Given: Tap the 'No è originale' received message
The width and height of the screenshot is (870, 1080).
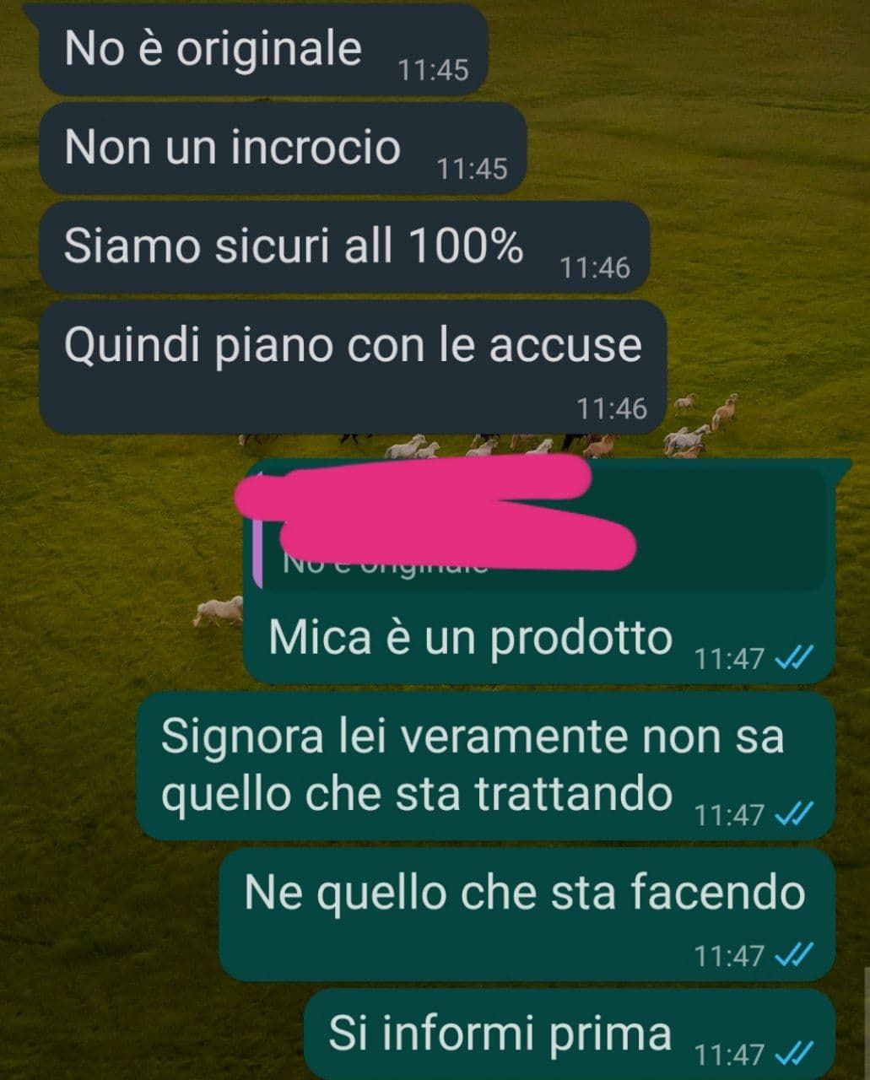Looking at the screenshot, I should point(263,50).
